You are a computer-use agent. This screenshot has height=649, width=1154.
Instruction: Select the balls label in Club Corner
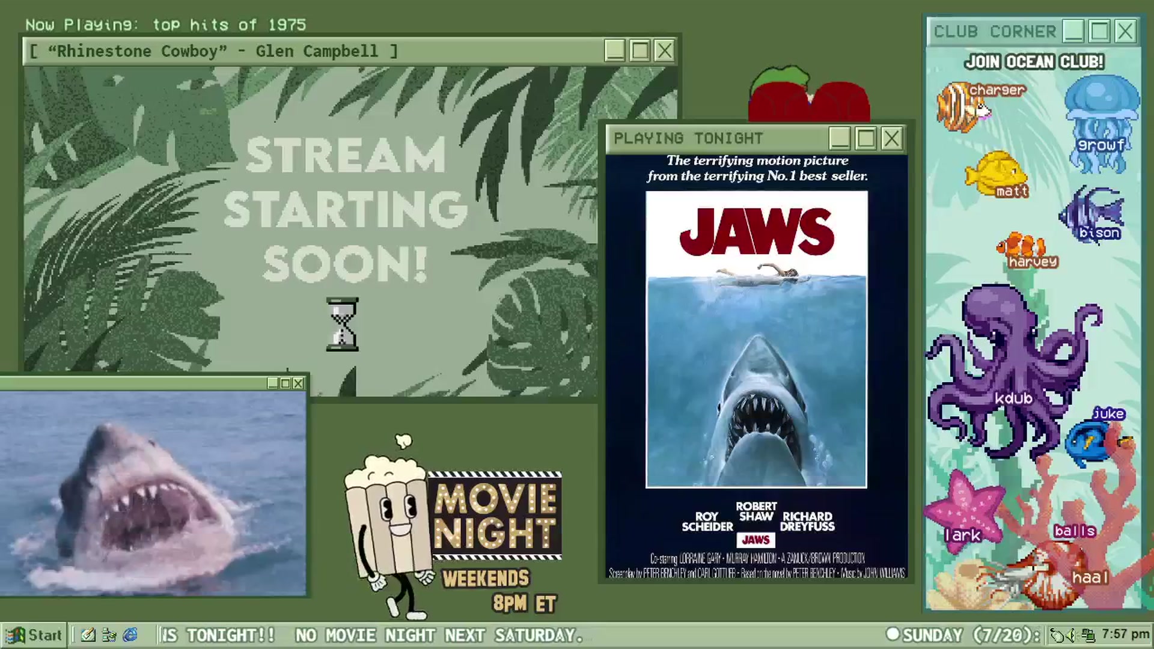[x=1075, y=531]
